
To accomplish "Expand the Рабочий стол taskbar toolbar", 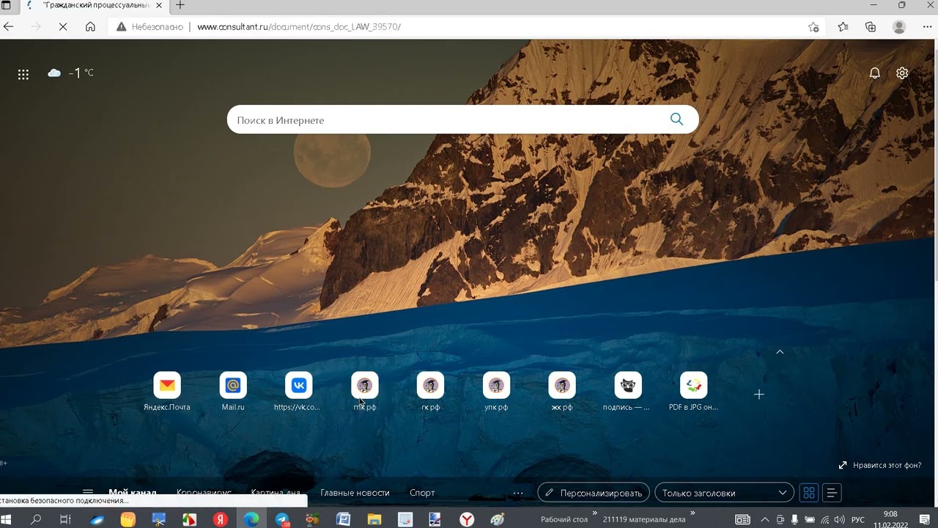I will (x=594, y=513).
